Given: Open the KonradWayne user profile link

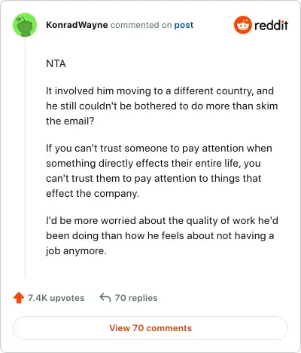Looking at the screenshot, I should (77, 25).
